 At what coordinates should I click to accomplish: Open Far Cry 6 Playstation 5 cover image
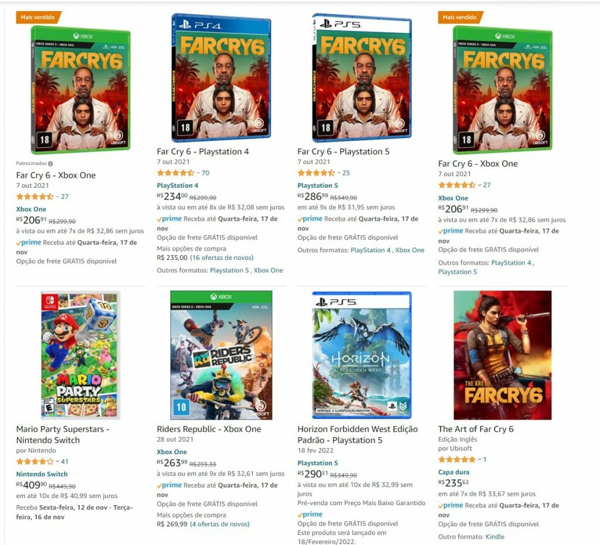(x=362, y=78)
